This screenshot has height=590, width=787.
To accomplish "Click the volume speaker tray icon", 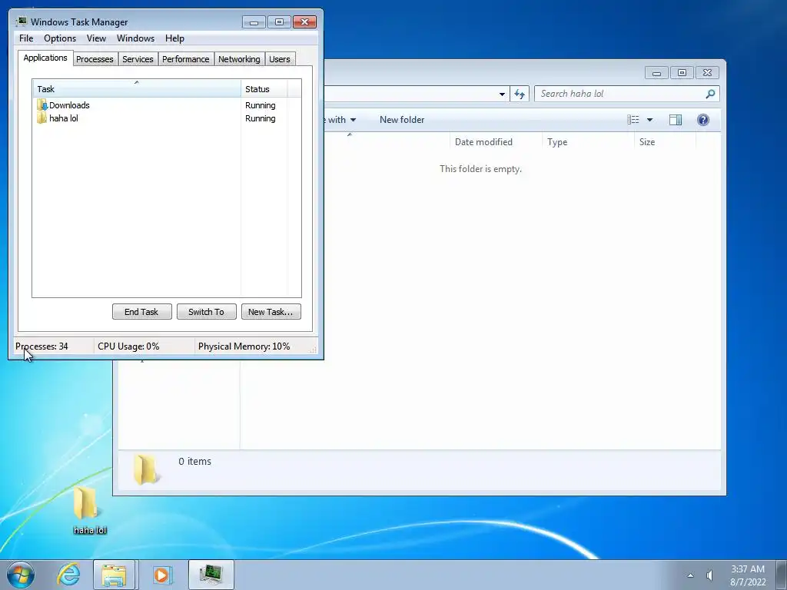I will (709, 575).
